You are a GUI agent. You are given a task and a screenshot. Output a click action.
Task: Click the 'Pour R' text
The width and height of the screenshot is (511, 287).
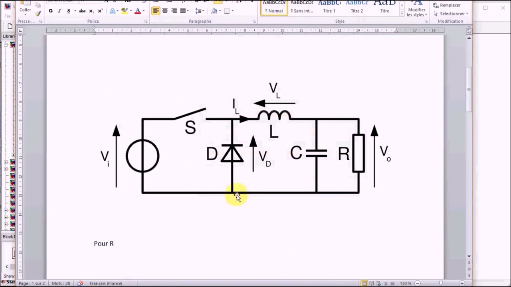pyautogui.click(x=104, y=244)
